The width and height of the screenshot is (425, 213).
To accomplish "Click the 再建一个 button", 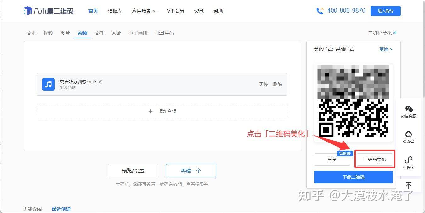I will coord(191,171).
